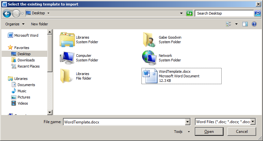Select the Computer System Folder icon
Viewport: 263px width, 141px height.
[x=67, y=58]
